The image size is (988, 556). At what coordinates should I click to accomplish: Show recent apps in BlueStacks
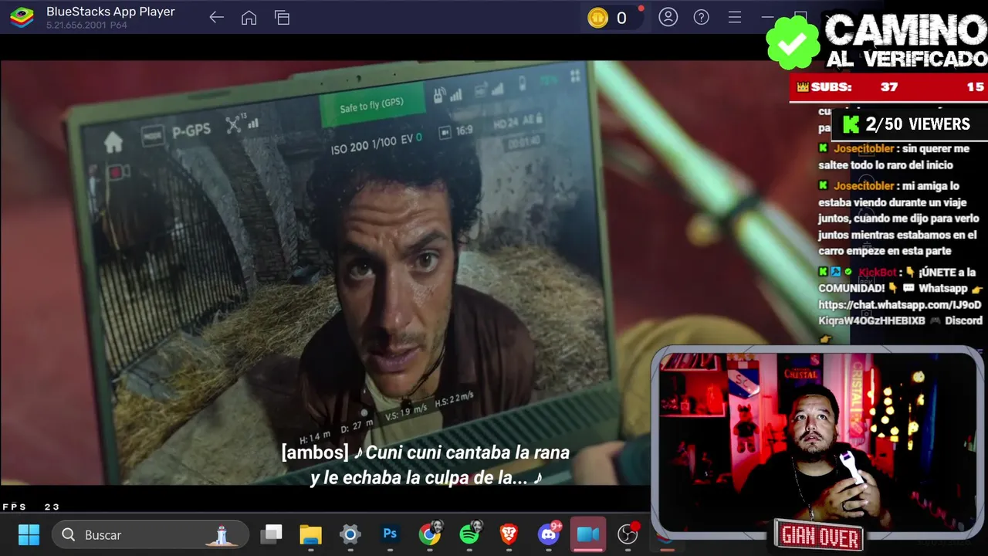pyautogui.click(x=282, y=18)
